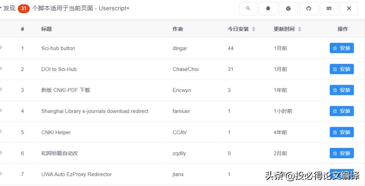Select Shanghai Library e-journals download redirect
This screenshot has height=186, width=365.
pyautogui.click(x=95, y=111)
